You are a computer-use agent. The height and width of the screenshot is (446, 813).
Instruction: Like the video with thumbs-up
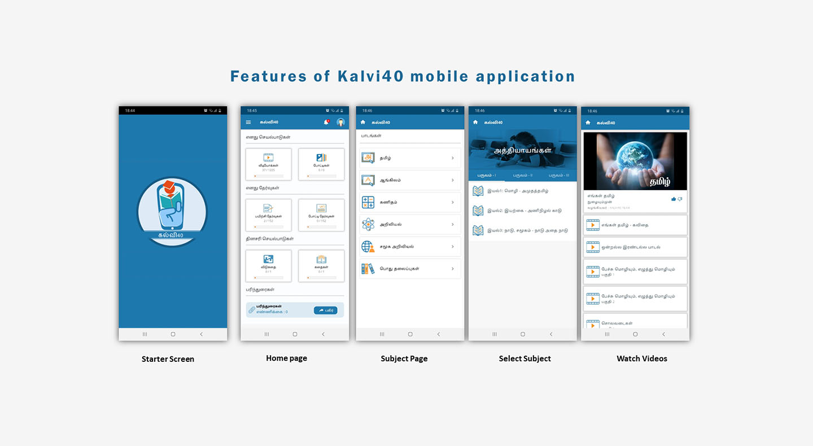click(674, 199)
